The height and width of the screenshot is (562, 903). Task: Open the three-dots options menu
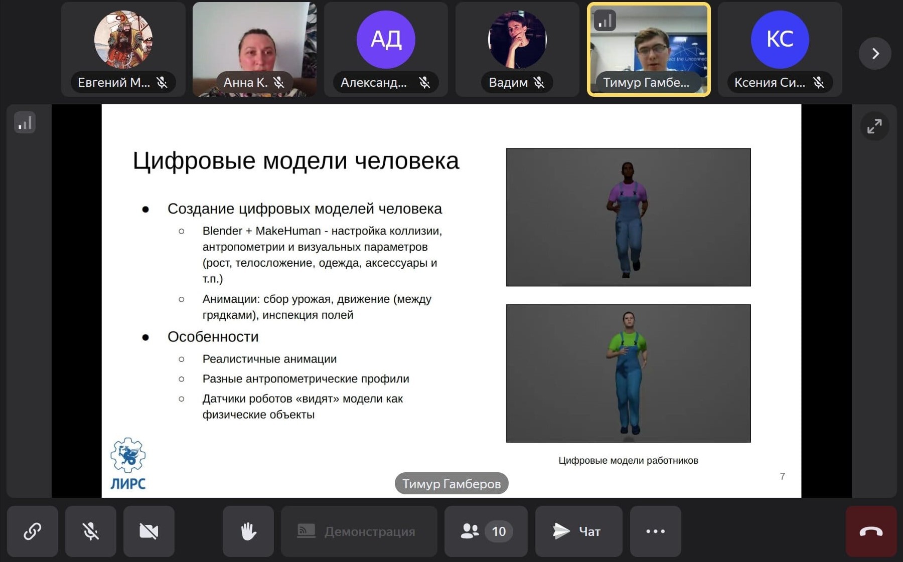tap(655, 531)
